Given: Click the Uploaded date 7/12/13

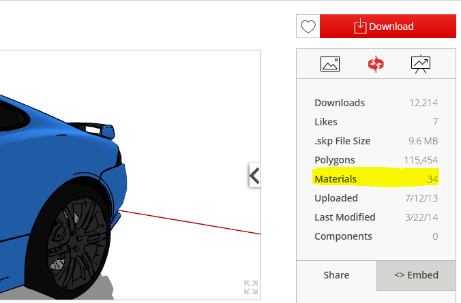Looking at the screenshot, I should [x=421, y=198].
